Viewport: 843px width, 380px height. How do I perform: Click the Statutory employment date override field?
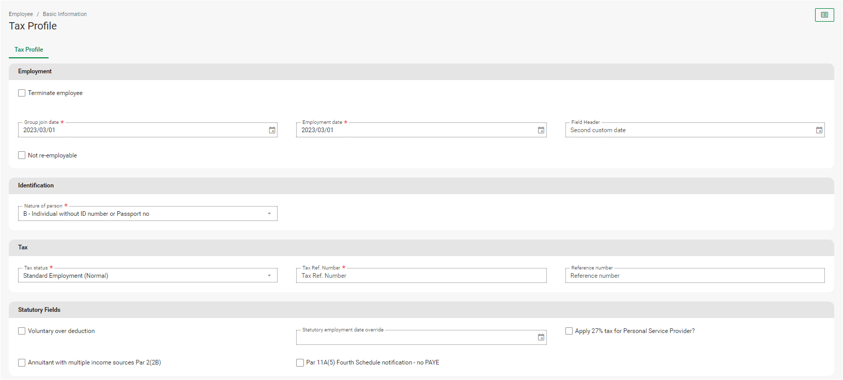413,338
